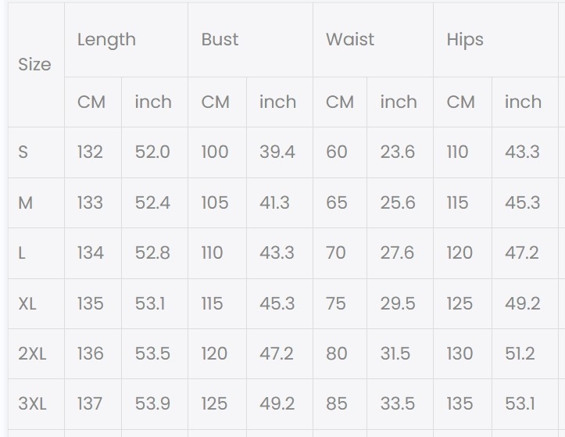565x437 pixels.
Task: Select the Length column header
Action: [x=106, y=40]
